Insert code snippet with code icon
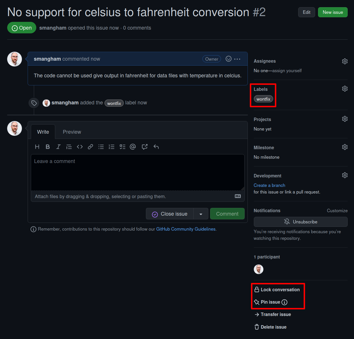This screenshot has height=339, width=354. coord(80,147)
